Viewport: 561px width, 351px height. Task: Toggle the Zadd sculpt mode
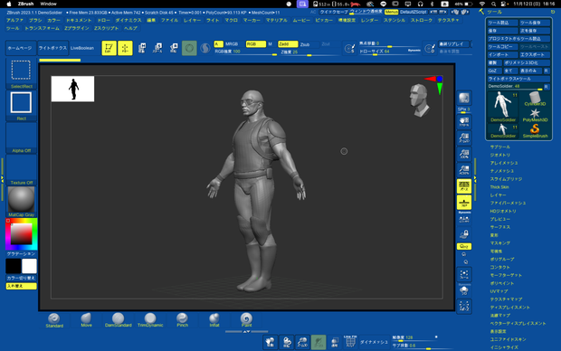coord(288,44)
